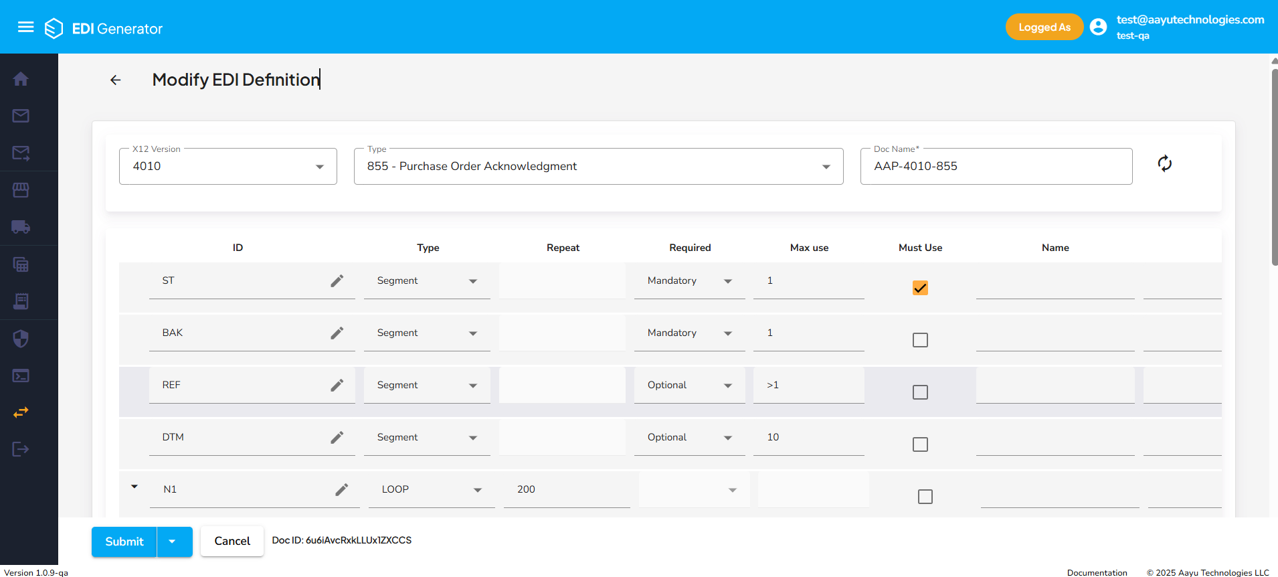This screenshot has width=1278, height=577.
Task: Open the mail envelope sidebar icon
Action: [21, 116]
